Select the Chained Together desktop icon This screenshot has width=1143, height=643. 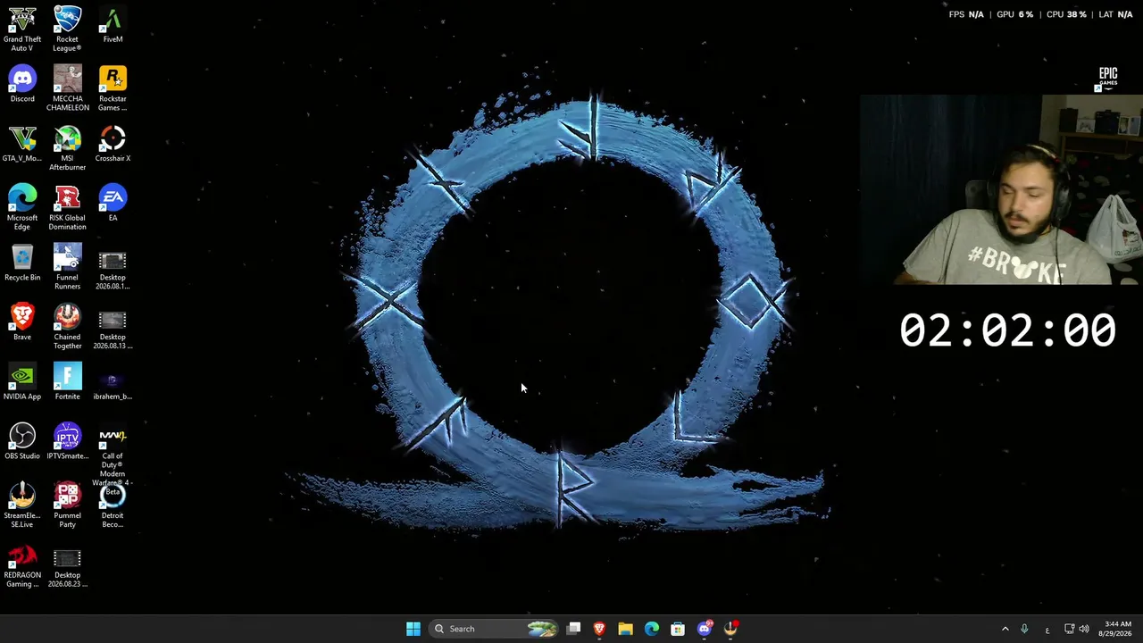coord(67,327)
